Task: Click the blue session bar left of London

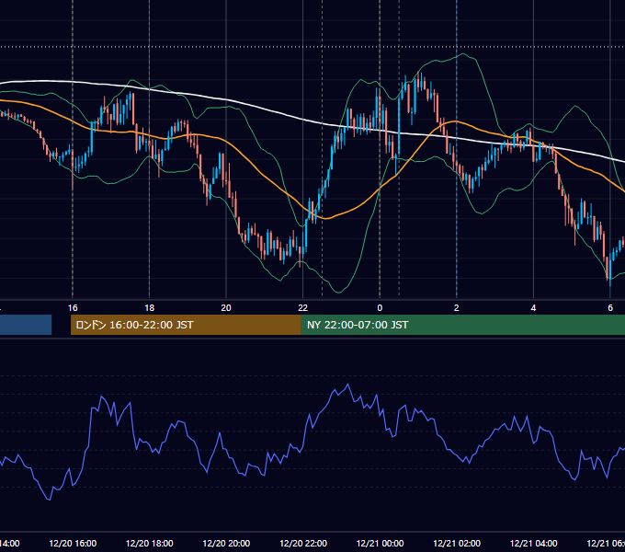Action: pyautogui.click(x=26, y=325)
